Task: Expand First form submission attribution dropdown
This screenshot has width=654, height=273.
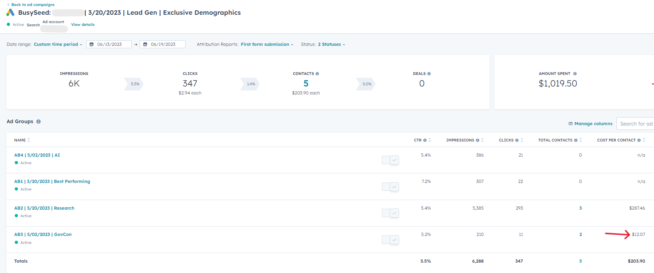Action: [267, 45]
